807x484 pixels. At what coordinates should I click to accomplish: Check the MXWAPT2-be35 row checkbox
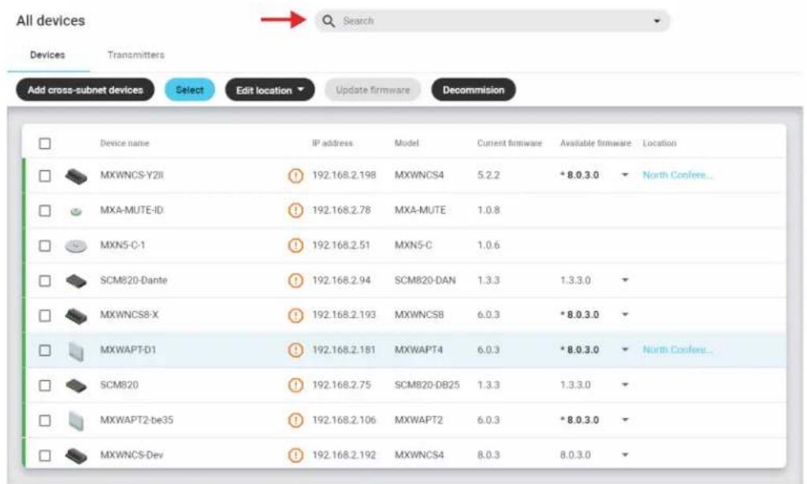45,420
